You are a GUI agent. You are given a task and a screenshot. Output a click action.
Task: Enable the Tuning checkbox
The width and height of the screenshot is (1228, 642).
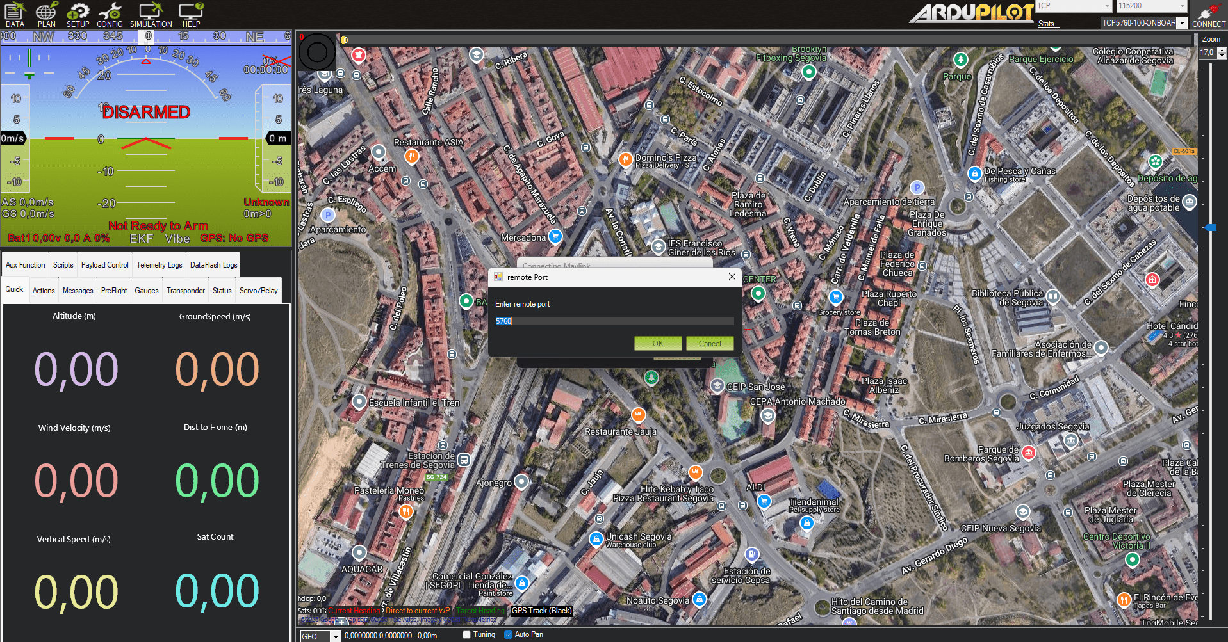[x=466, y=635]
